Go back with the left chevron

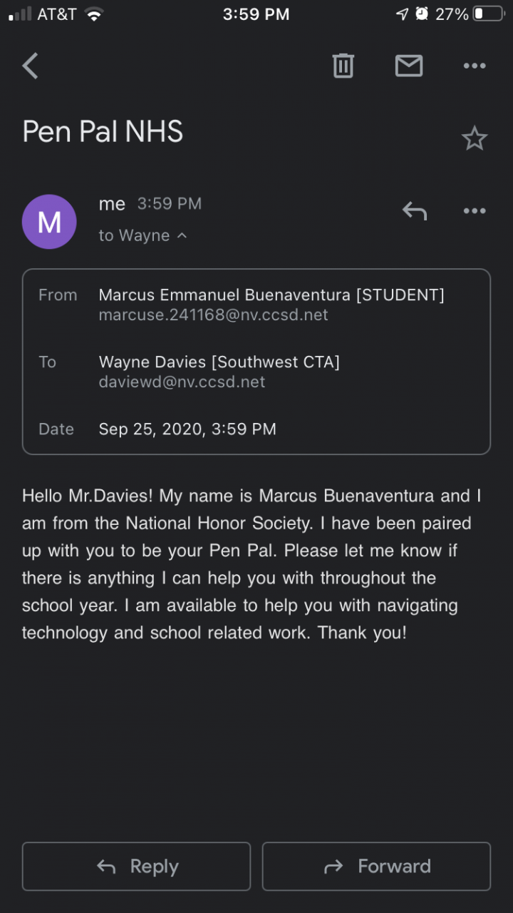pyautogui.click(x=30, y=66)
